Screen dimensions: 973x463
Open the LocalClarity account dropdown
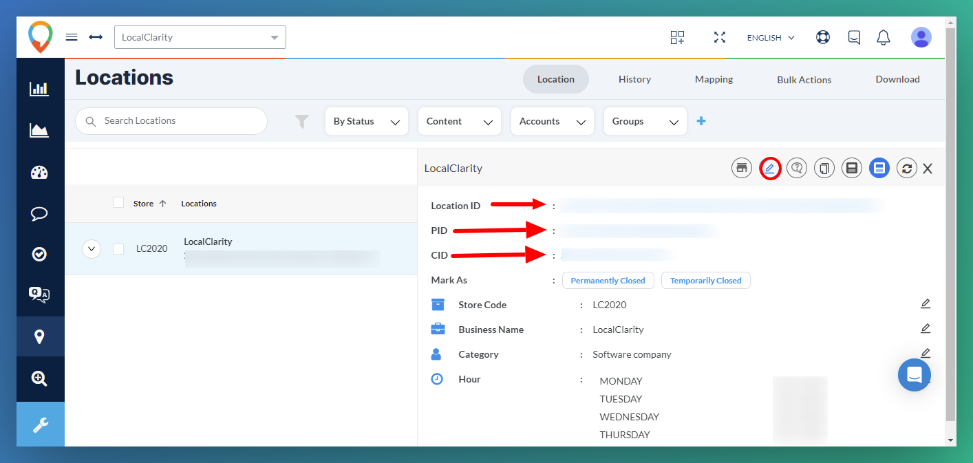pyautogui.click(x=200, y=37)
